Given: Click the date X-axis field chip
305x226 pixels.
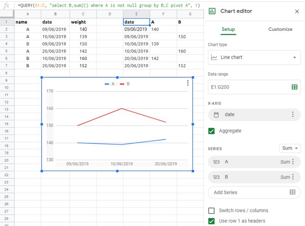Looking at the screenshot, I should tap(254, 115).
